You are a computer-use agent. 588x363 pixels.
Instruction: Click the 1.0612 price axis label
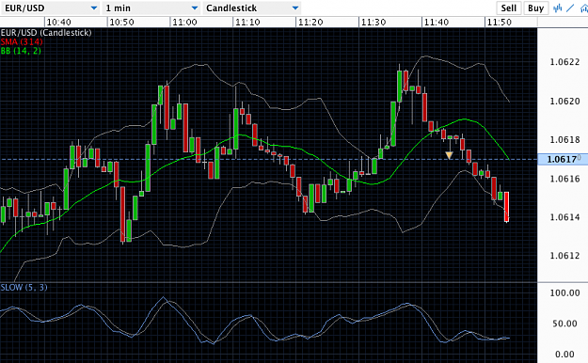tap(564, 256)
